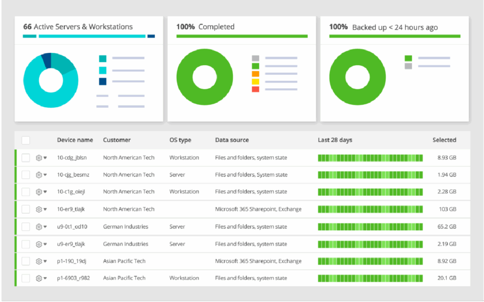The width and height of the screenshot is (484, 302).
Task: Click the teal legend square in servers chart
Action: pyautogui.click(x=103, y=59)
